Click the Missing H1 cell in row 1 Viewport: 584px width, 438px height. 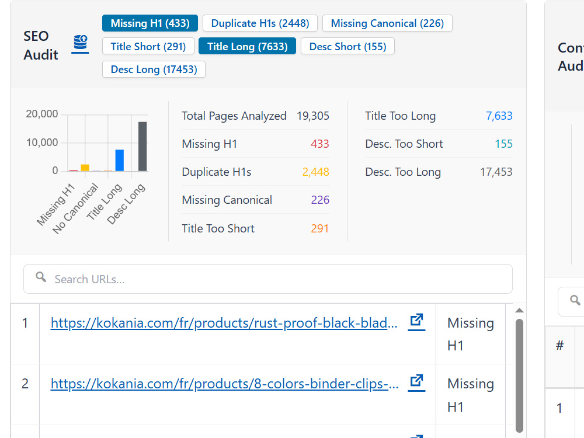point(471,334)
